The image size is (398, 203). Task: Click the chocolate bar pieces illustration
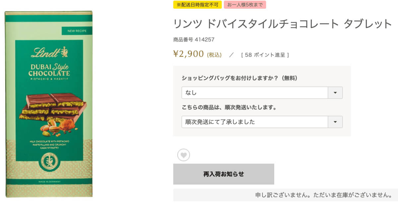(x=52, y=106)
